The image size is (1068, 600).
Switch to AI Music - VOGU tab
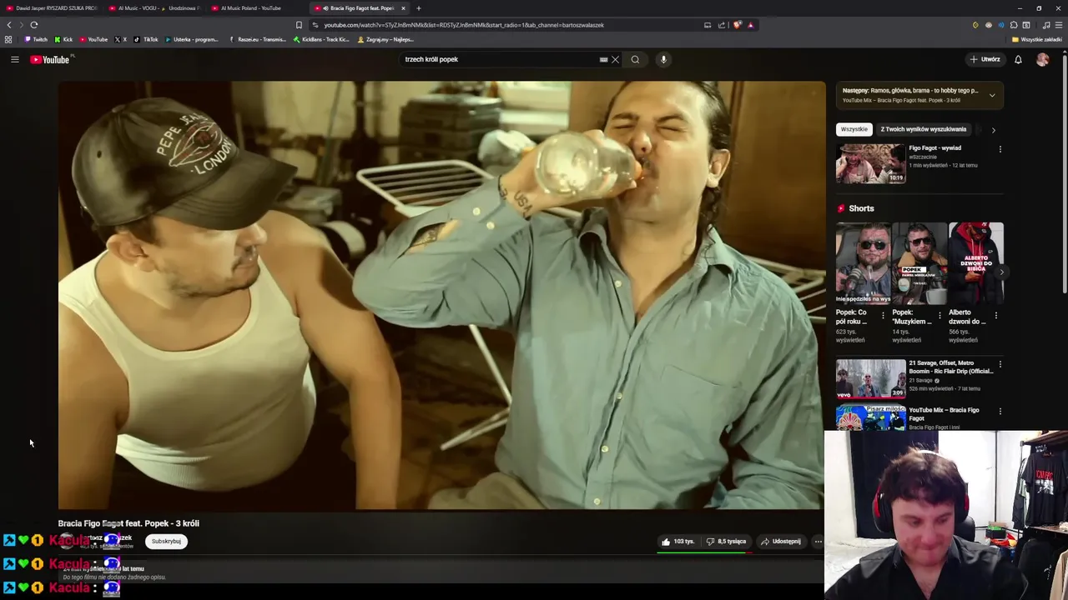[154, 8]
